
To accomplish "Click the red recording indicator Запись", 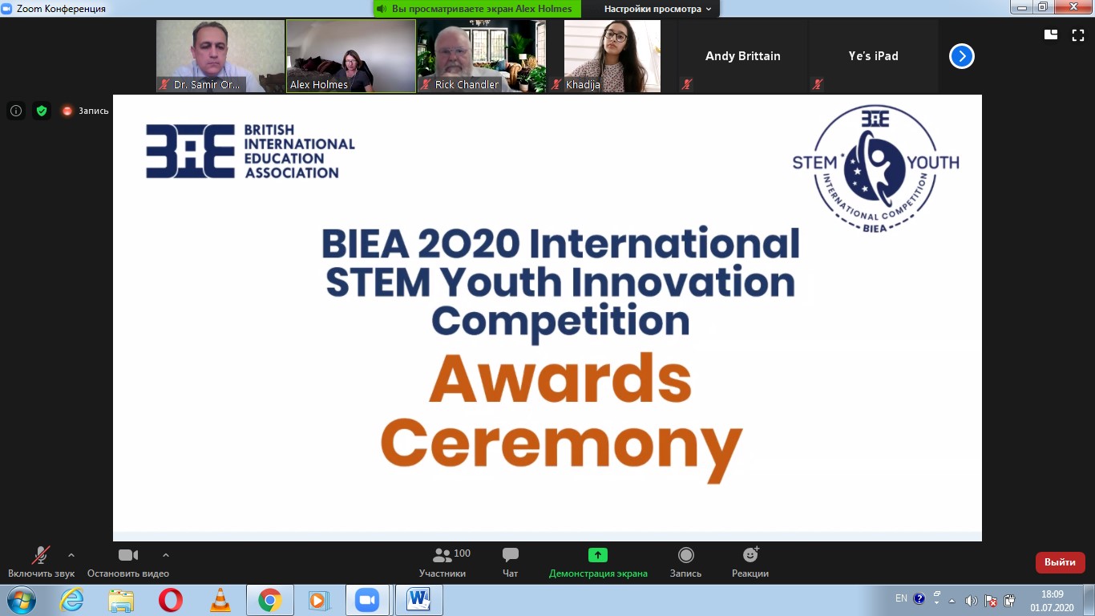I will 85,111.
